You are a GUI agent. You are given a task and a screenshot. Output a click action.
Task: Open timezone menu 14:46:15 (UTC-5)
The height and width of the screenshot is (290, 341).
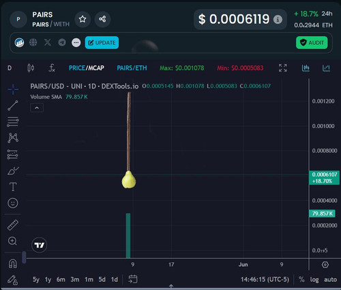click(x=265, y=279)
